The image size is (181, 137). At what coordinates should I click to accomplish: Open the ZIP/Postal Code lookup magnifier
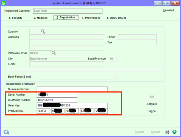point(54,53)
